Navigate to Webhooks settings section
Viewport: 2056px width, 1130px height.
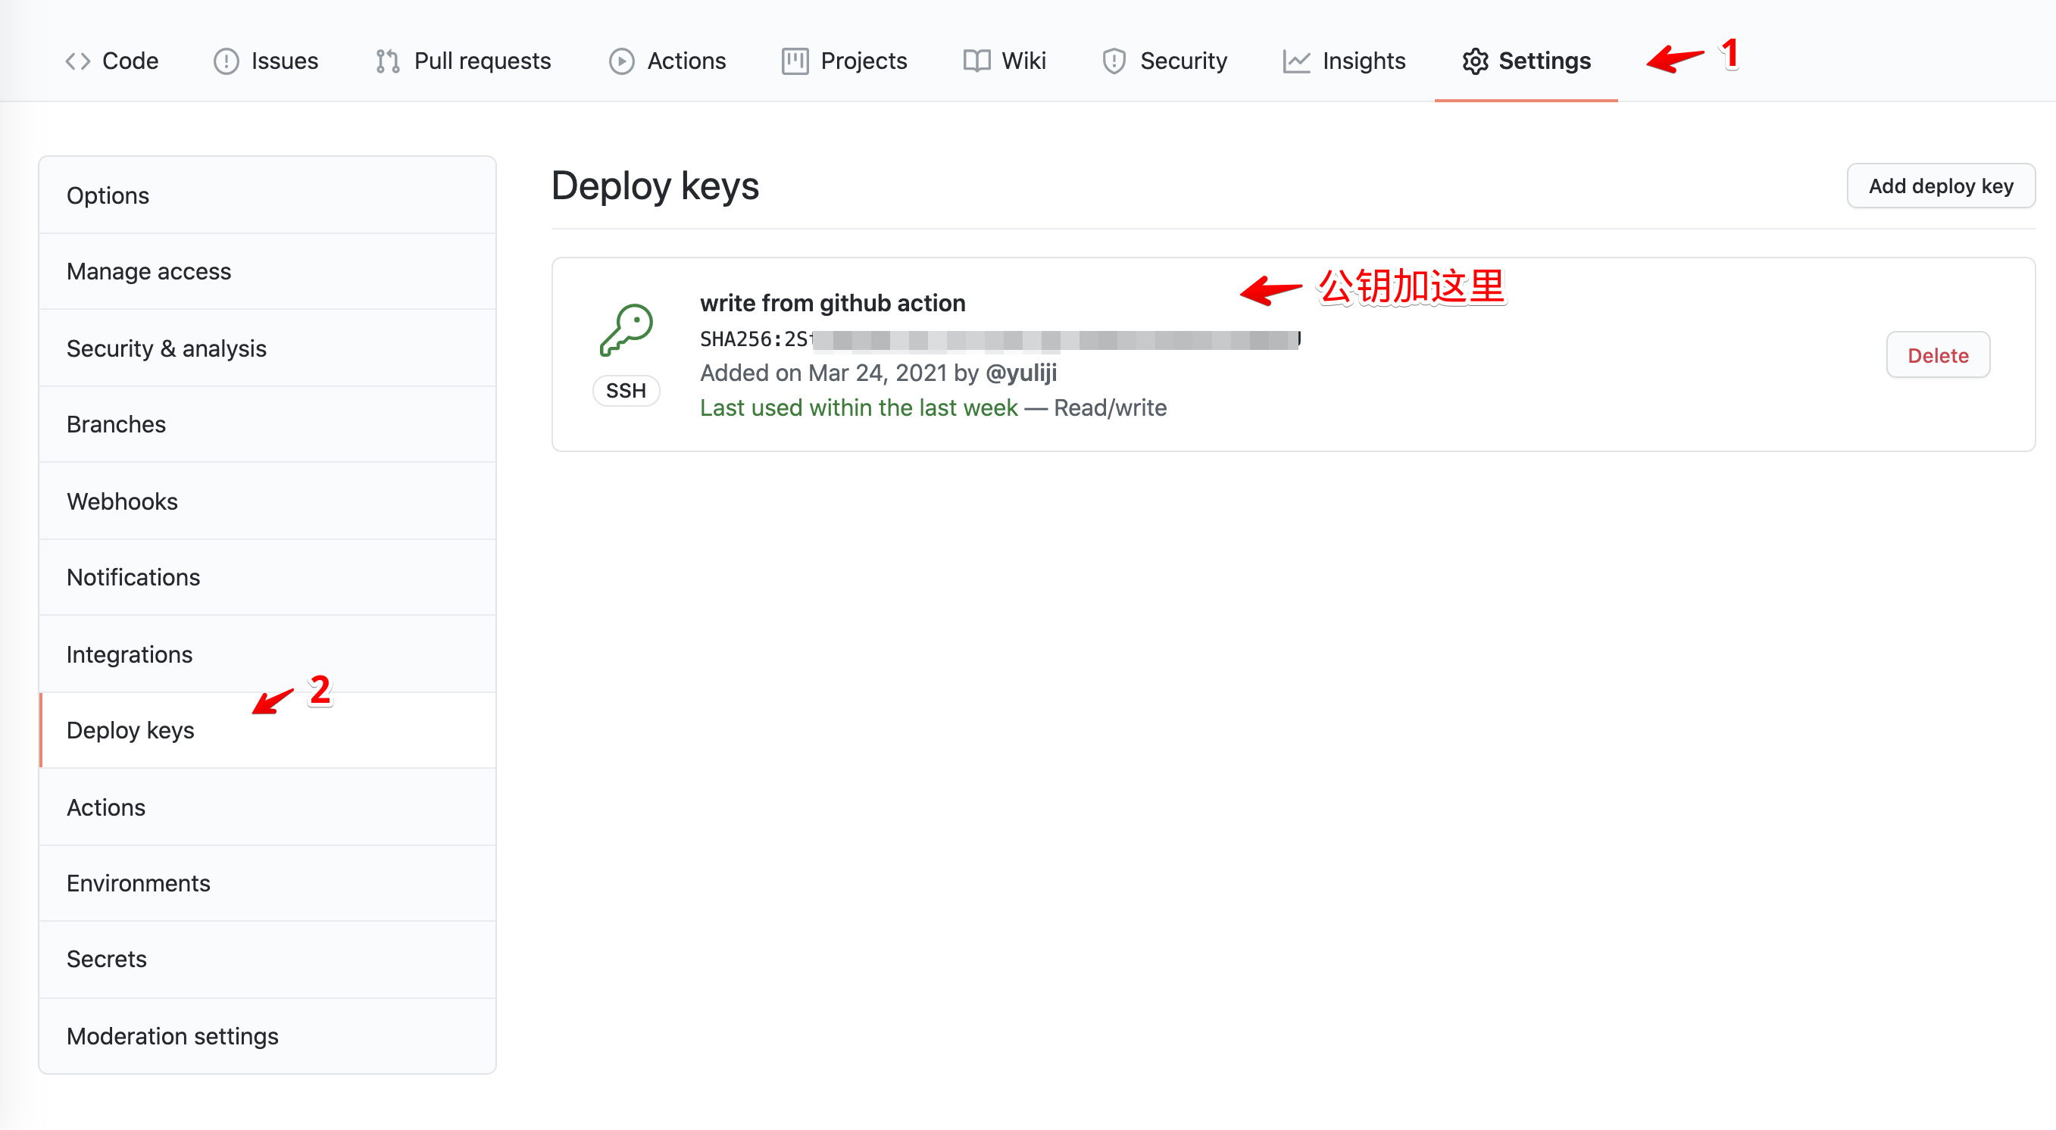[121, 500]
